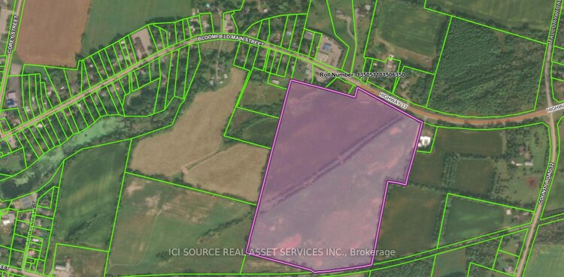Select the green field south of white building
Image resolution: width=564 pixels, height=277 pixels.
click(410, 219)
